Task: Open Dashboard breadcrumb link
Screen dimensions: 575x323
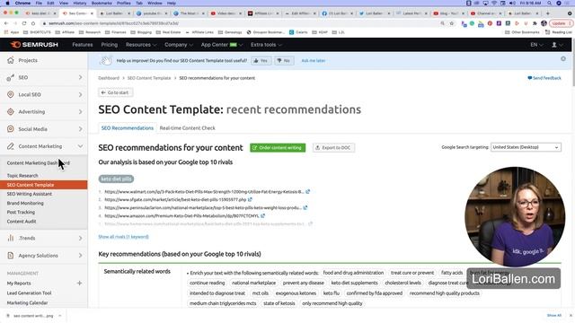Action: tap(109, 78)
